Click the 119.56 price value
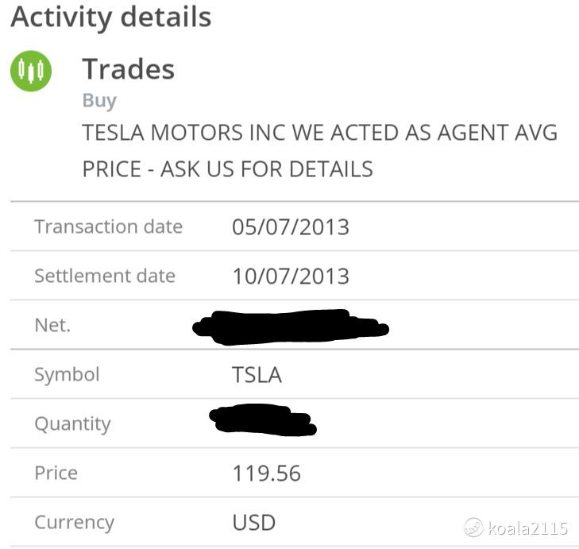 (x=267, y=474)
